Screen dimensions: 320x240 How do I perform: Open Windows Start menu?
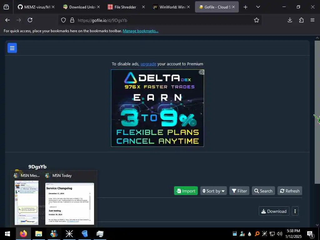click(x=7, y=234)
